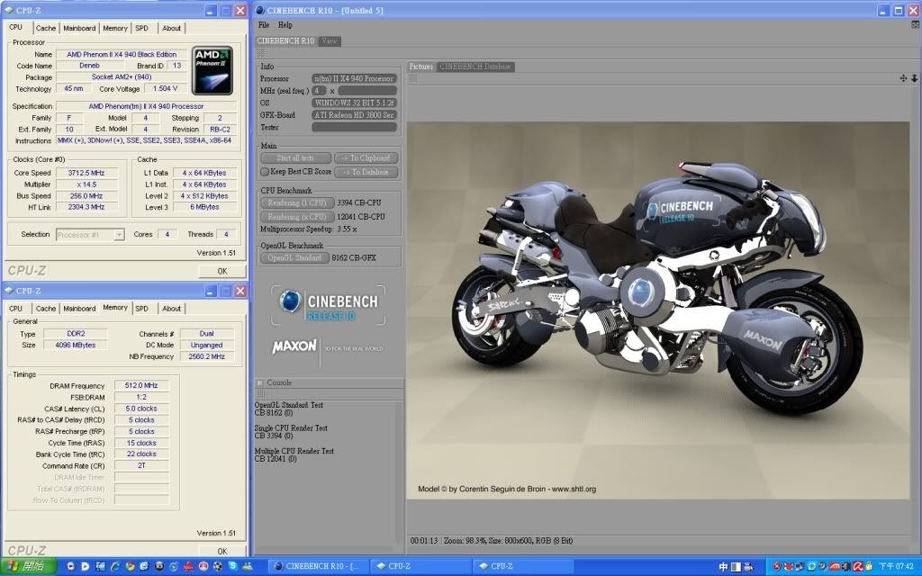Click the Chinese IME language indicator

(723, 567)
